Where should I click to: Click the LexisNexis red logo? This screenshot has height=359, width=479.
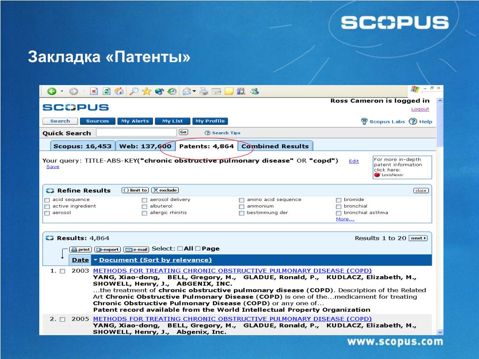pyautogui.click(x=377, y=175)
